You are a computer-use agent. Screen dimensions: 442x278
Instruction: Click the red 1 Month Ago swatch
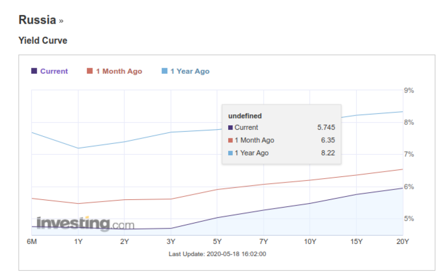coord(90,71)
